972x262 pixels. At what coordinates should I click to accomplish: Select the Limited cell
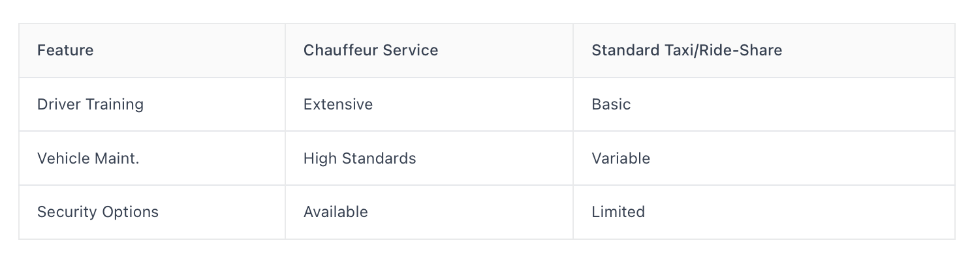click(x=618, y=212)
